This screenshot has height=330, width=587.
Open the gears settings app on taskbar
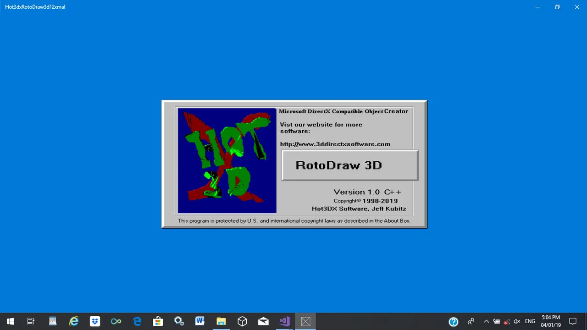179,321
